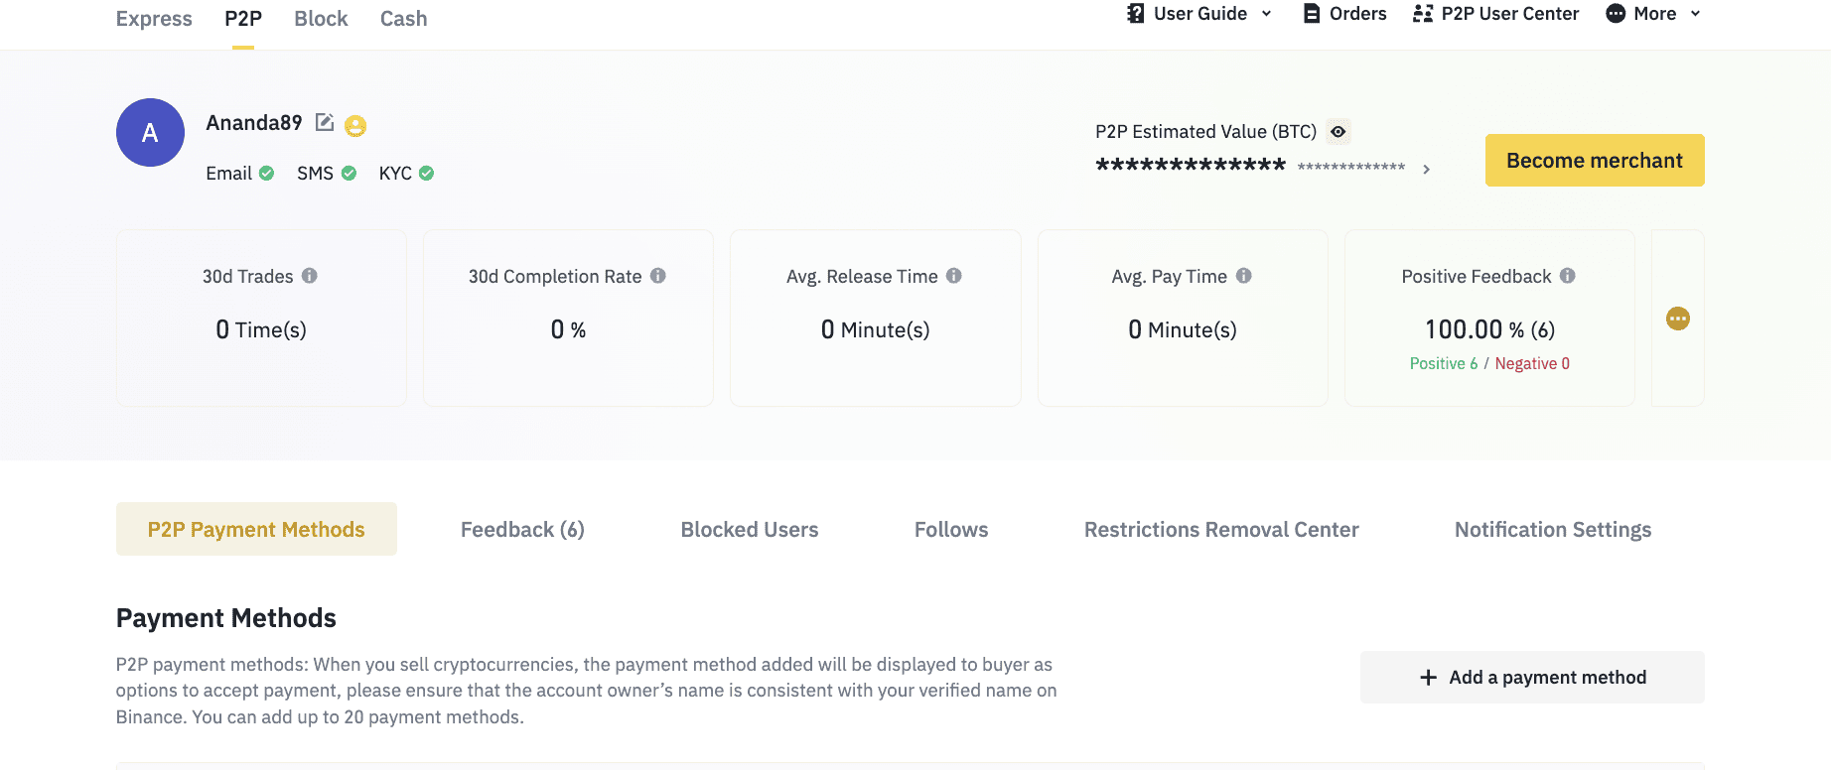
Task: Click the 30d Trades info icon
Action: [310, 276]
